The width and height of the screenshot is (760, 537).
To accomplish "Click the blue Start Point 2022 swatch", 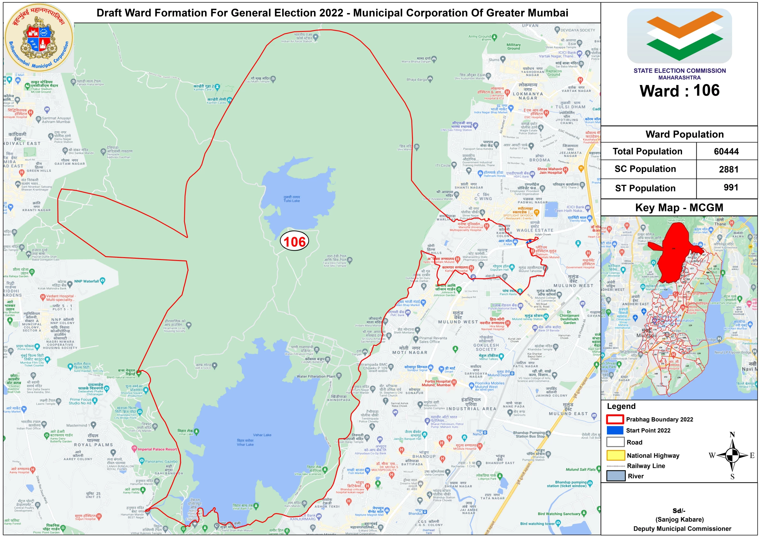I will point(615,430).
